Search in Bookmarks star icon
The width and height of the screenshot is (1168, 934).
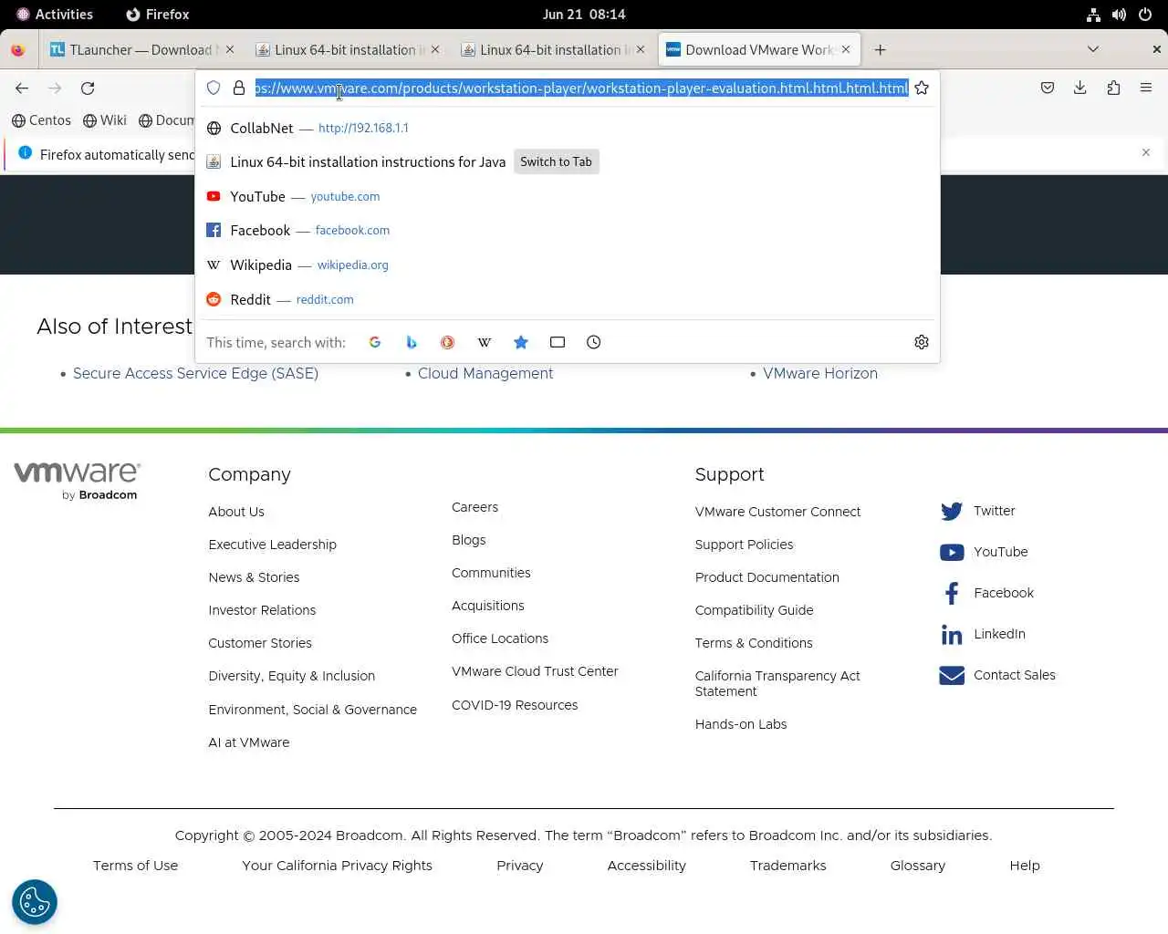tap(521, 342)
